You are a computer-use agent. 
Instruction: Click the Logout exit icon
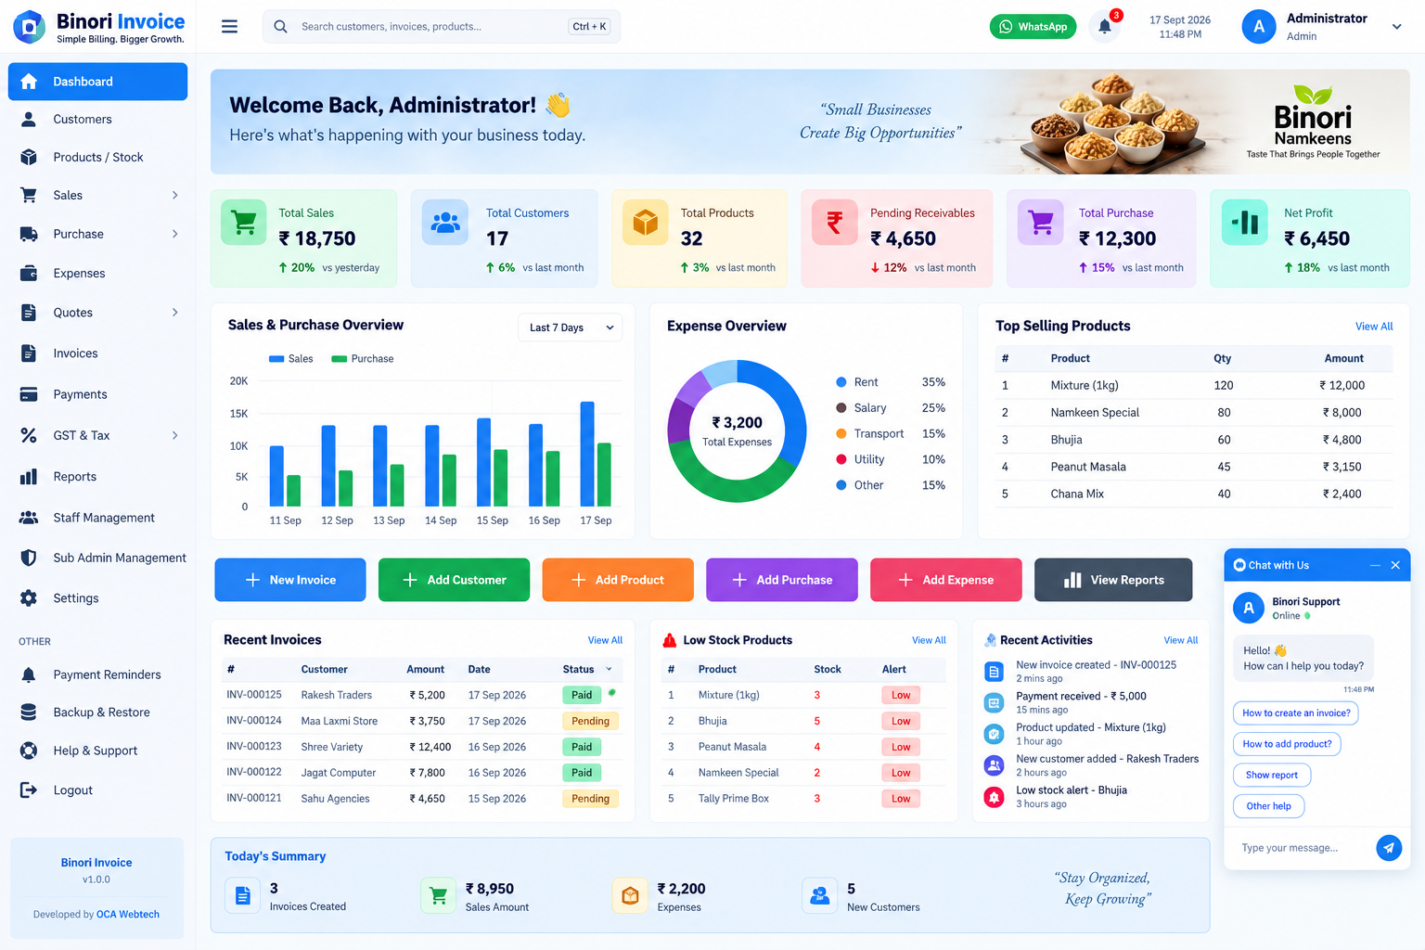pos(29,790)
